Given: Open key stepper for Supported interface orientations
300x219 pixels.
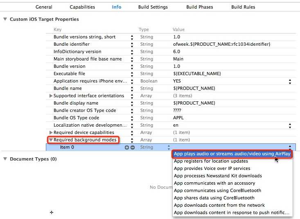Looking at the screenshot, I should point(132,96).
